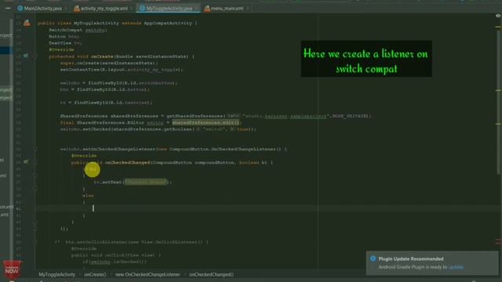Close the menu_main.xml tab
Viewport: 502px width, 282px height.
pyautogui.click(x=247, y=9)
